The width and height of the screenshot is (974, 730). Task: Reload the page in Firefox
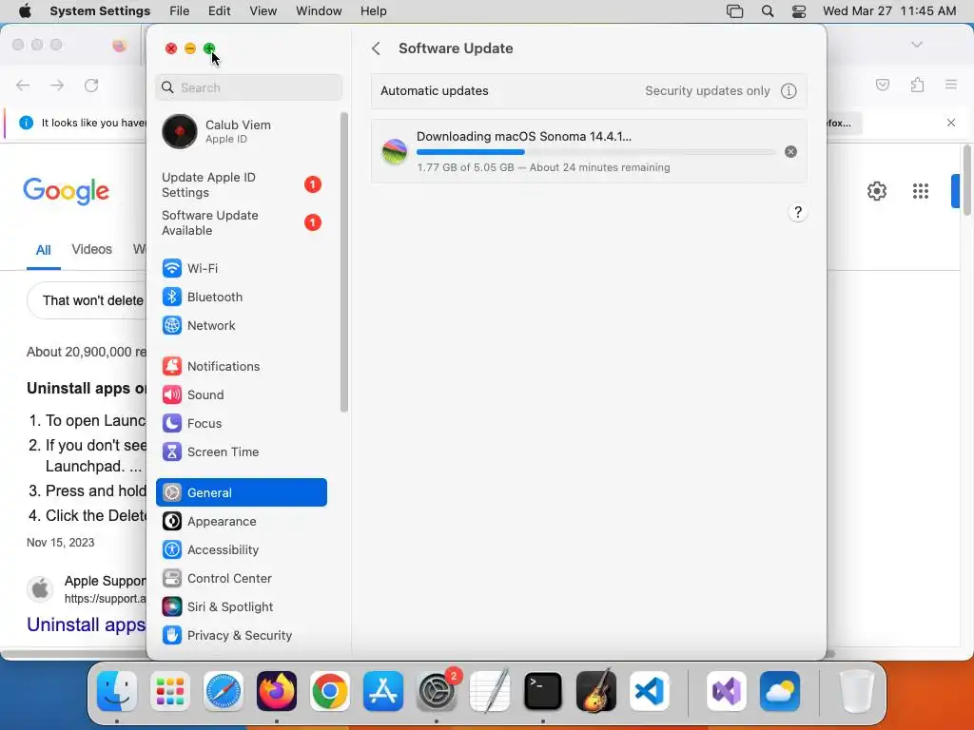[91, 86]
